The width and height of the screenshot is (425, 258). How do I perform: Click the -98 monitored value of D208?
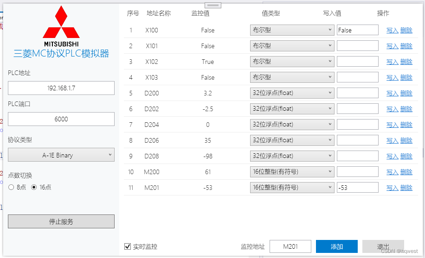(207, 156)
